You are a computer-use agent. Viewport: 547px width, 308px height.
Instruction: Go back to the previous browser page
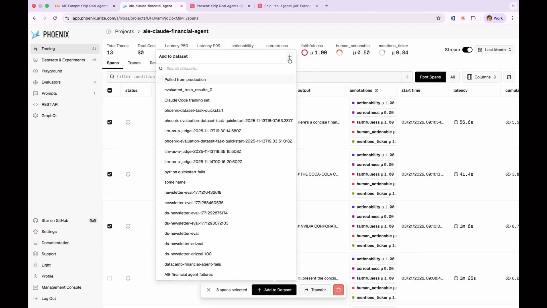tap(34, 18)
